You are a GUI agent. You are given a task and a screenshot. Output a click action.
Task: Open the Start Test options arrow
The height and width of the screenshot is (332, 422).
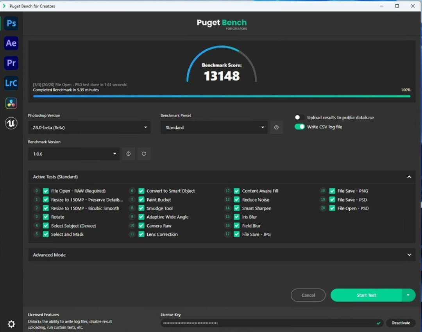tap(408, 295)
